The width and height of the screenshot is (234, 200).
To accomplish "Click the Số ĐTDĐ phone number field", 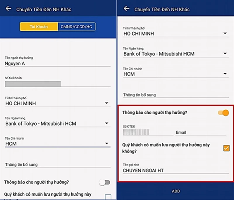I will click(x=148, y=132).
